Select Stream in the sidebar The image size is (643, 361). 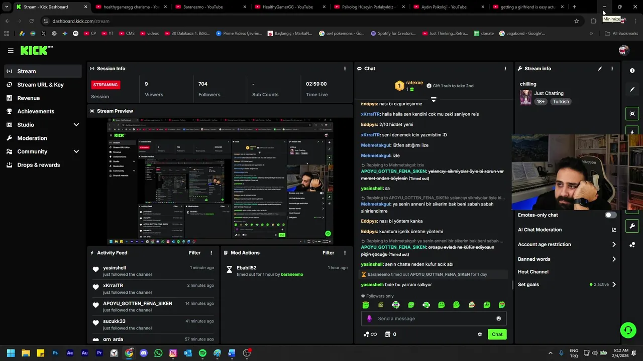click(43, 71)
